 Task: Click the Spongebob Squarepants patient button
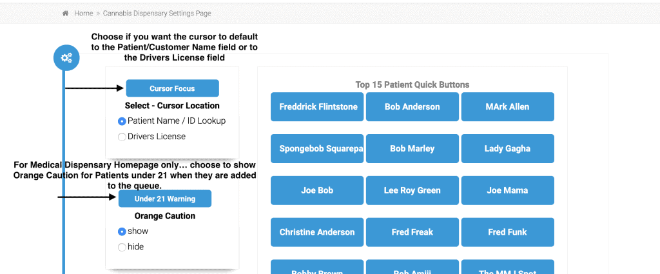click(x=317, y=148)
